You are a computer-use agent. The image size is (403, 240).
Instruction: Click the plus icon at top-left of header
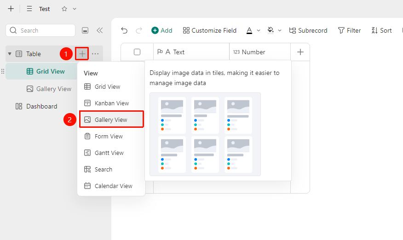coord(11,9)
